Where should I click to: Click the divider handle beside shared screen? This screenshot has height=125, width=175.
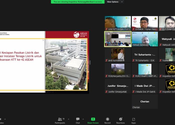(90, 62)
